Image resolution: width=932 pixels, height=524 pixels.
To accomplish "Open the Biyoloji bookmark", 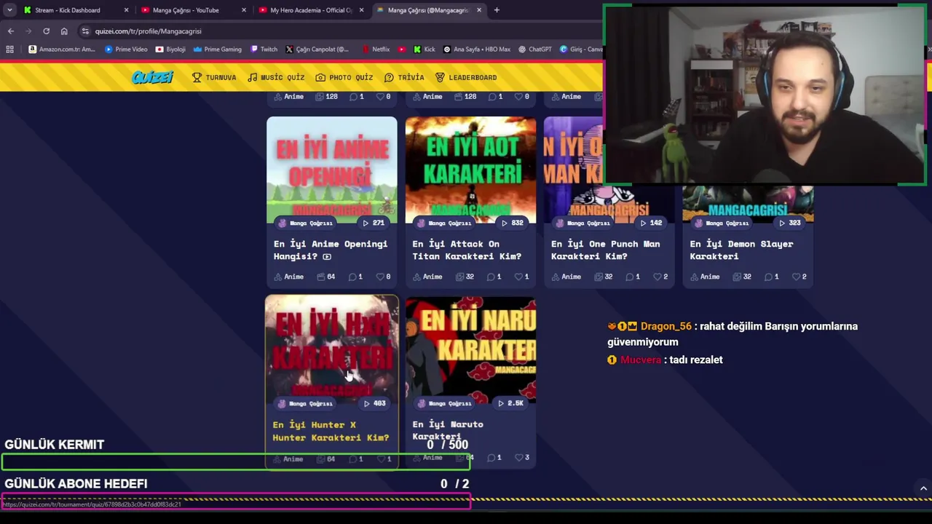I will click(170, 49).
